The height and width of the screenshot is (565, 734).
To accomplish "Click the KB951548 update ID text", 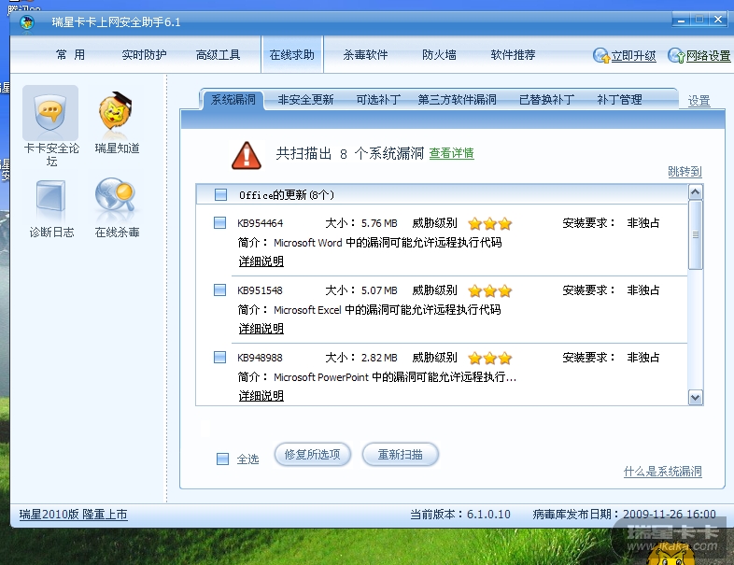I will point(260,290).
